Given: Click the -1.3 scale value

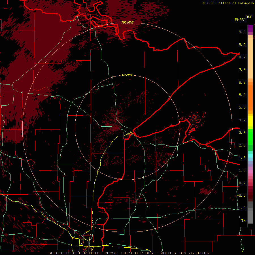Looking at the screenshot, I should point(241,208).
